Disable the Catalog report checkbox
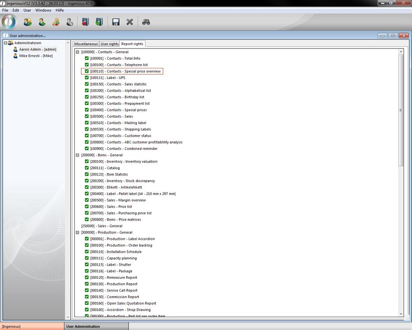 [x=87, y=168]
